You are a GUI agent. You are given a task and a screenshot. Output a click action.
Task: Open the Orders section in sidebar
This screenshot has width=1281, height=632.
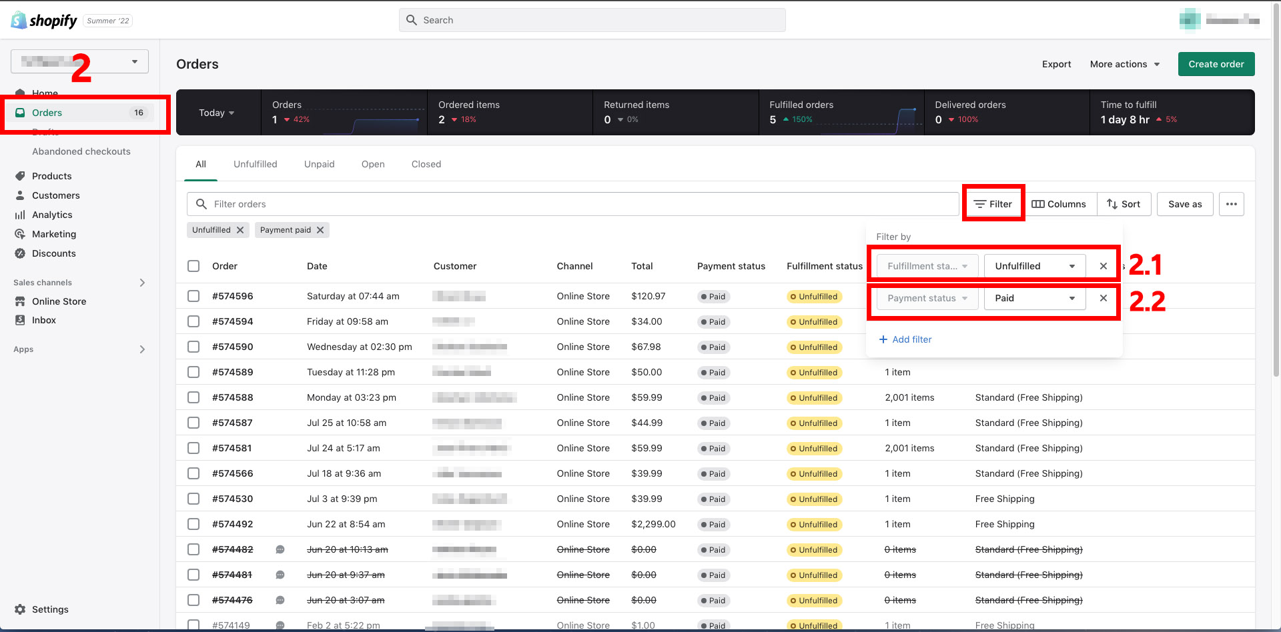pos(47,113)
